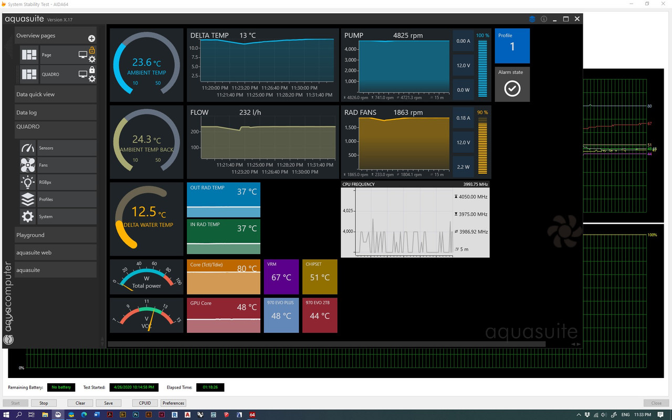Image resolution: width=672 pixels, height=420 pixels.
Task: Open settings gear for the QUADRO overview page
Action: (92, 79)
